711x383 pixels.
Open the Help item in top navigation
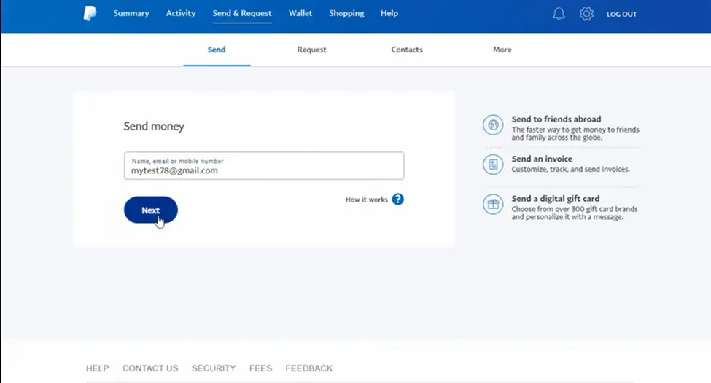tap(389, 13)
